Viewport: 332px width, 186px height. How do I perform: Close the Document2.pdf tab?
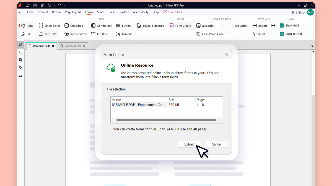84,46
